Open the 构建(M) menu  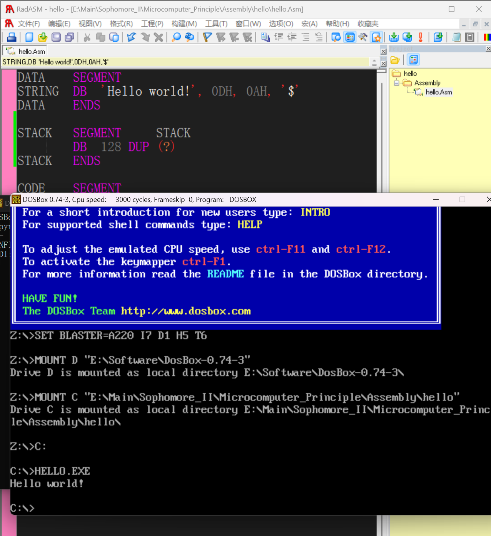pyautogui.click(x=184, y=24)
